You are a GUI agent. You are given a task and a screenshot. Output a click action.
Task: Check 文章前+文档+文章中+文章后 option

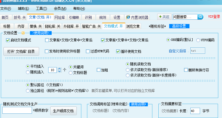coord(69,40)
